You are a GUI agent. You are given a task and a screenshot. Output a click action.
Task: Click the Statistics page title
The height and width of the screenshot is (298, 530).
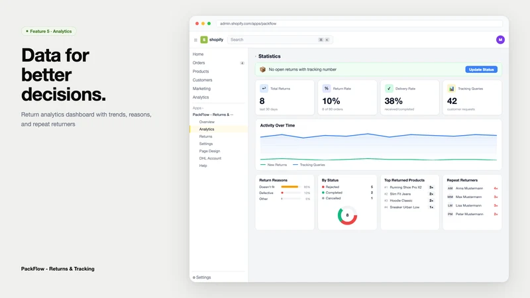(x=270, y=56)
